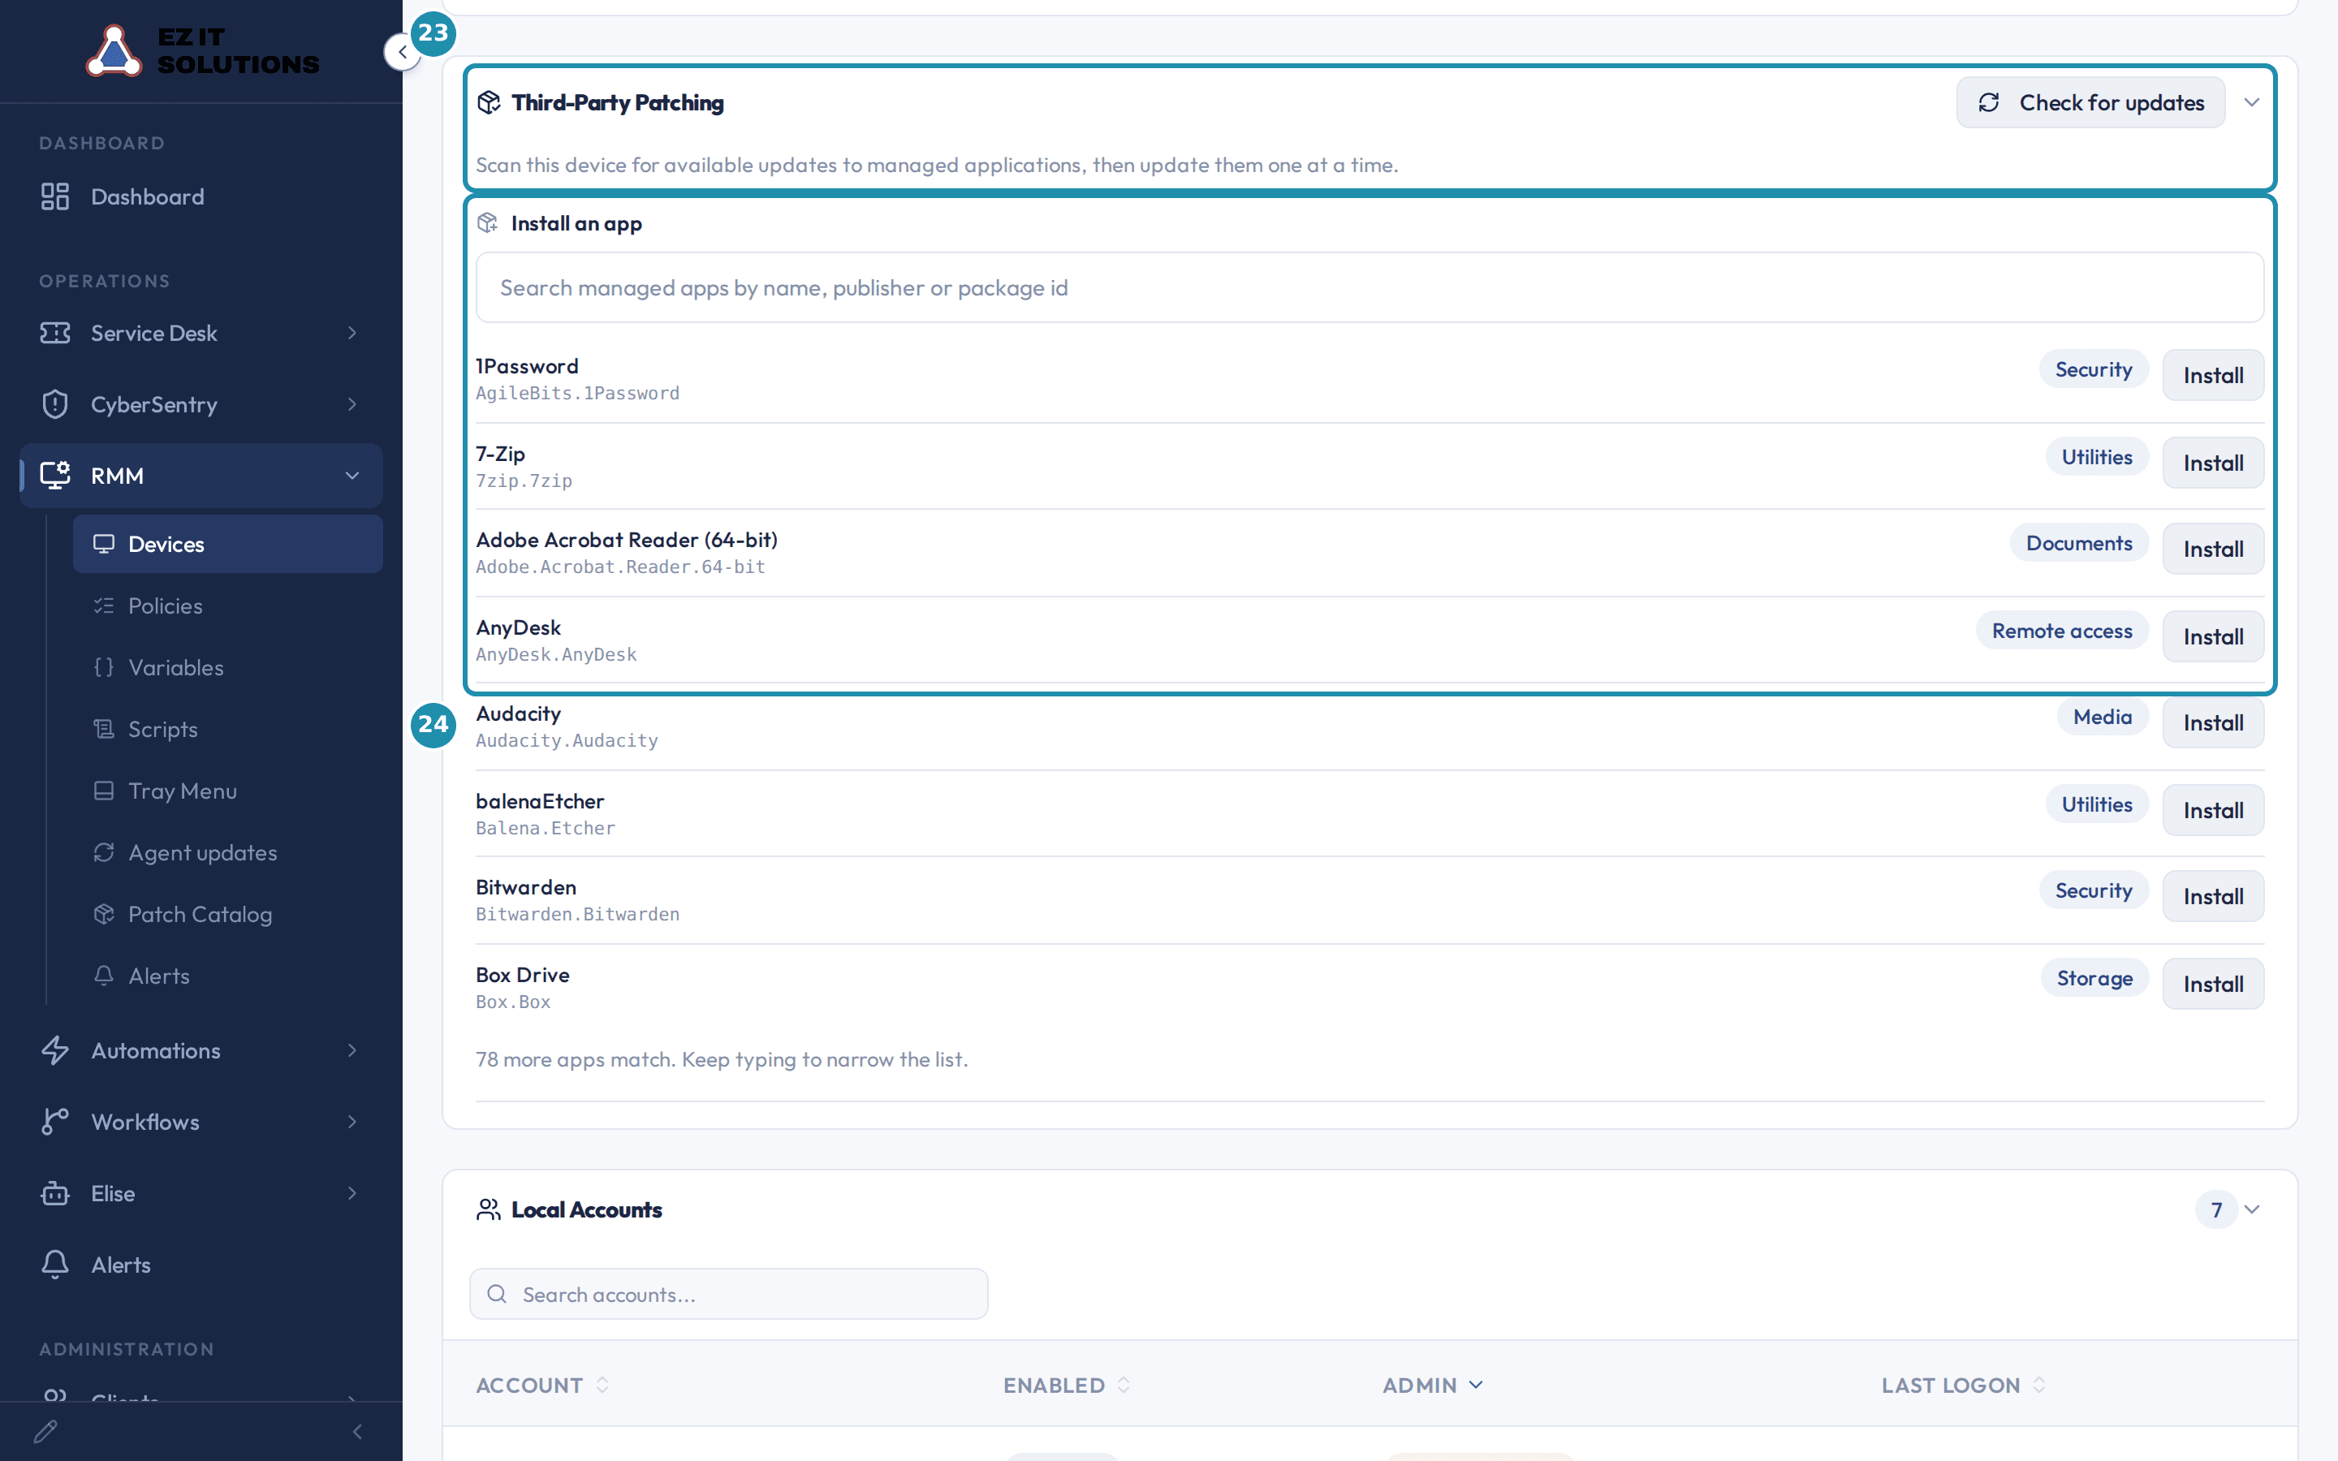Open the Scripts page

tap(228, 730)
